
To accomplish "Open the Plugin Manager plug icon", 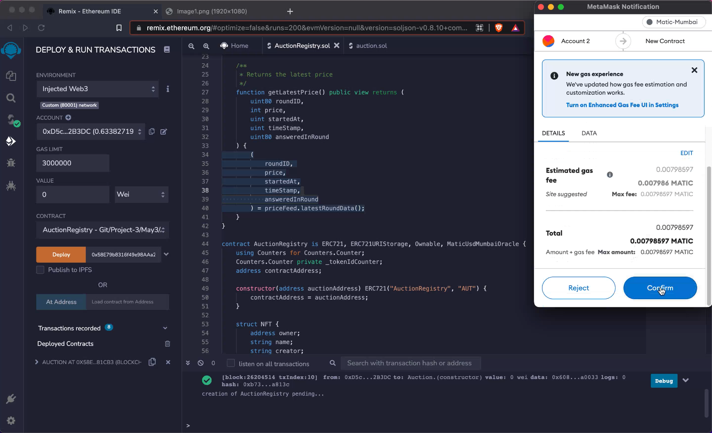I will coord(11,399).
